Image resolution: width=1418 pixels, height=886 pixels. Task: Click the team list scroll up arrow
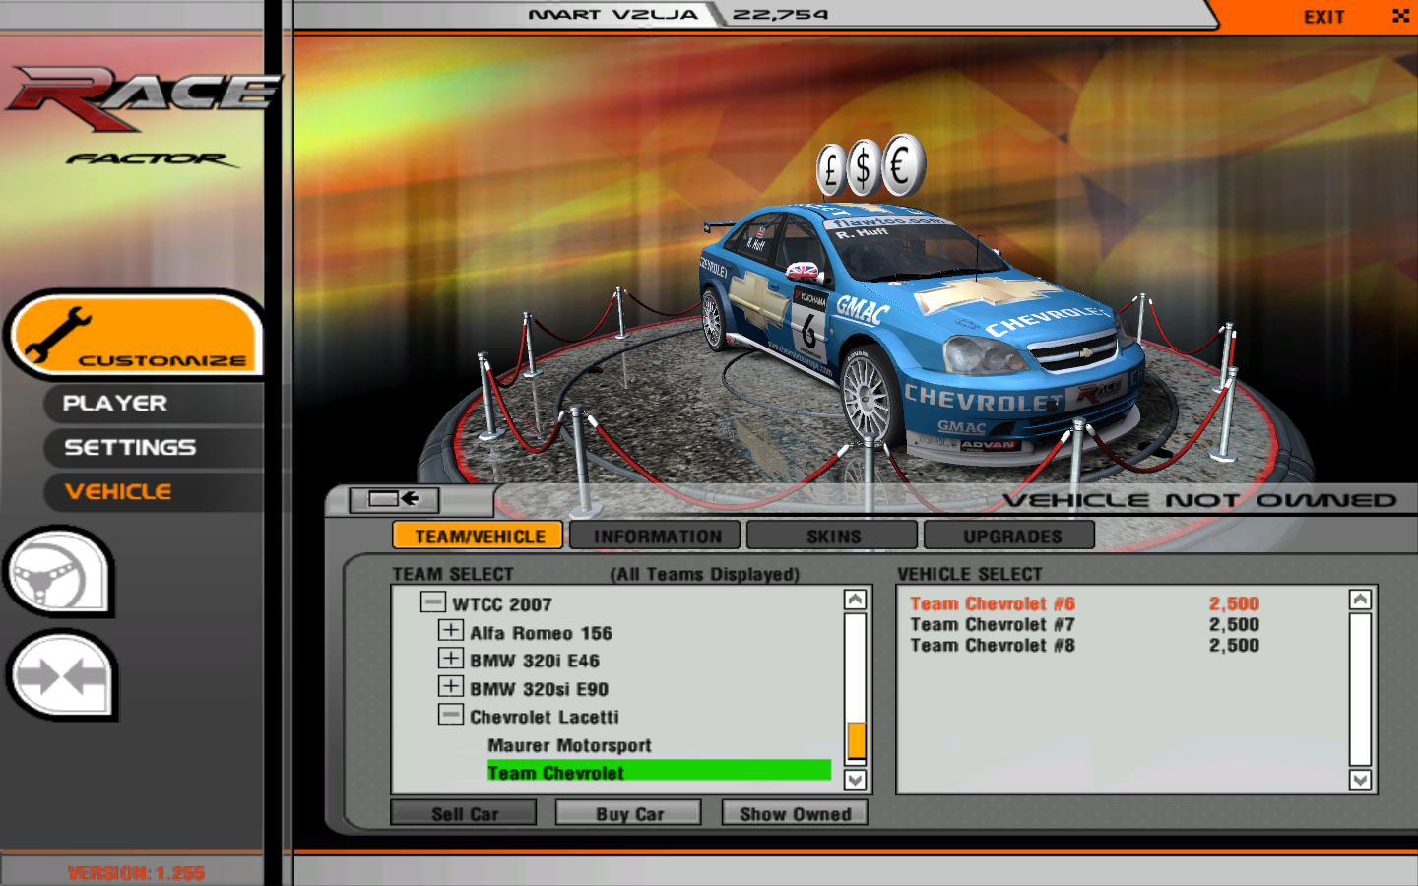click(x=855, y=600)
